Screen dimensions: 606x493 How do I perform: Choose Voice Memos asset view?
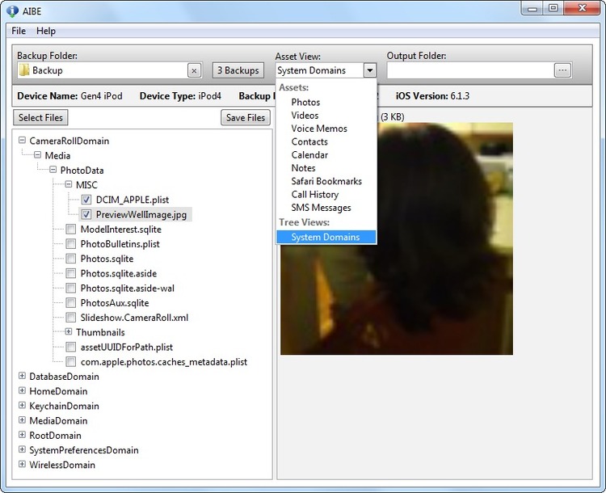326,129
